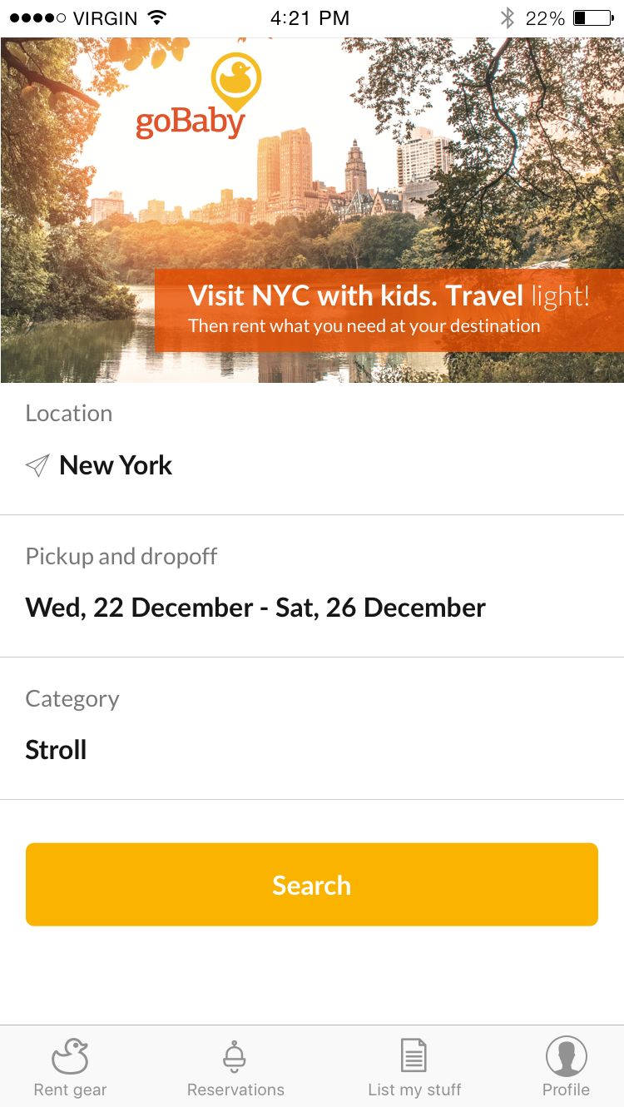Tap the Rent gear duck icon
This screenshot has width=624, height=1107.
tap(70, 1055)
